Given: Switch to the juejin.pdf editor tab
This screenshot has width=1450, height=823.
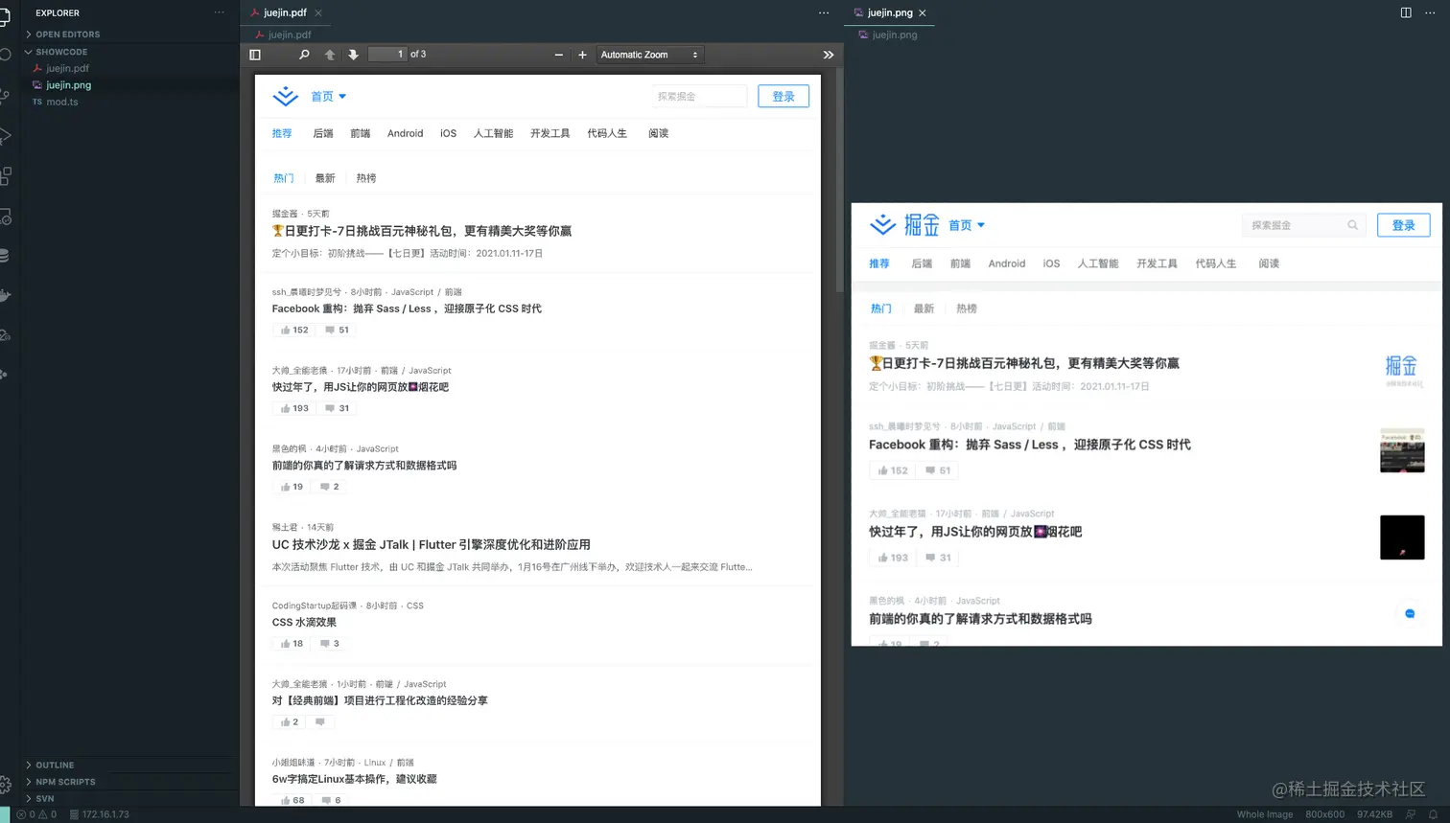Looking at the screenshot, I should click(x=285, y=12).
